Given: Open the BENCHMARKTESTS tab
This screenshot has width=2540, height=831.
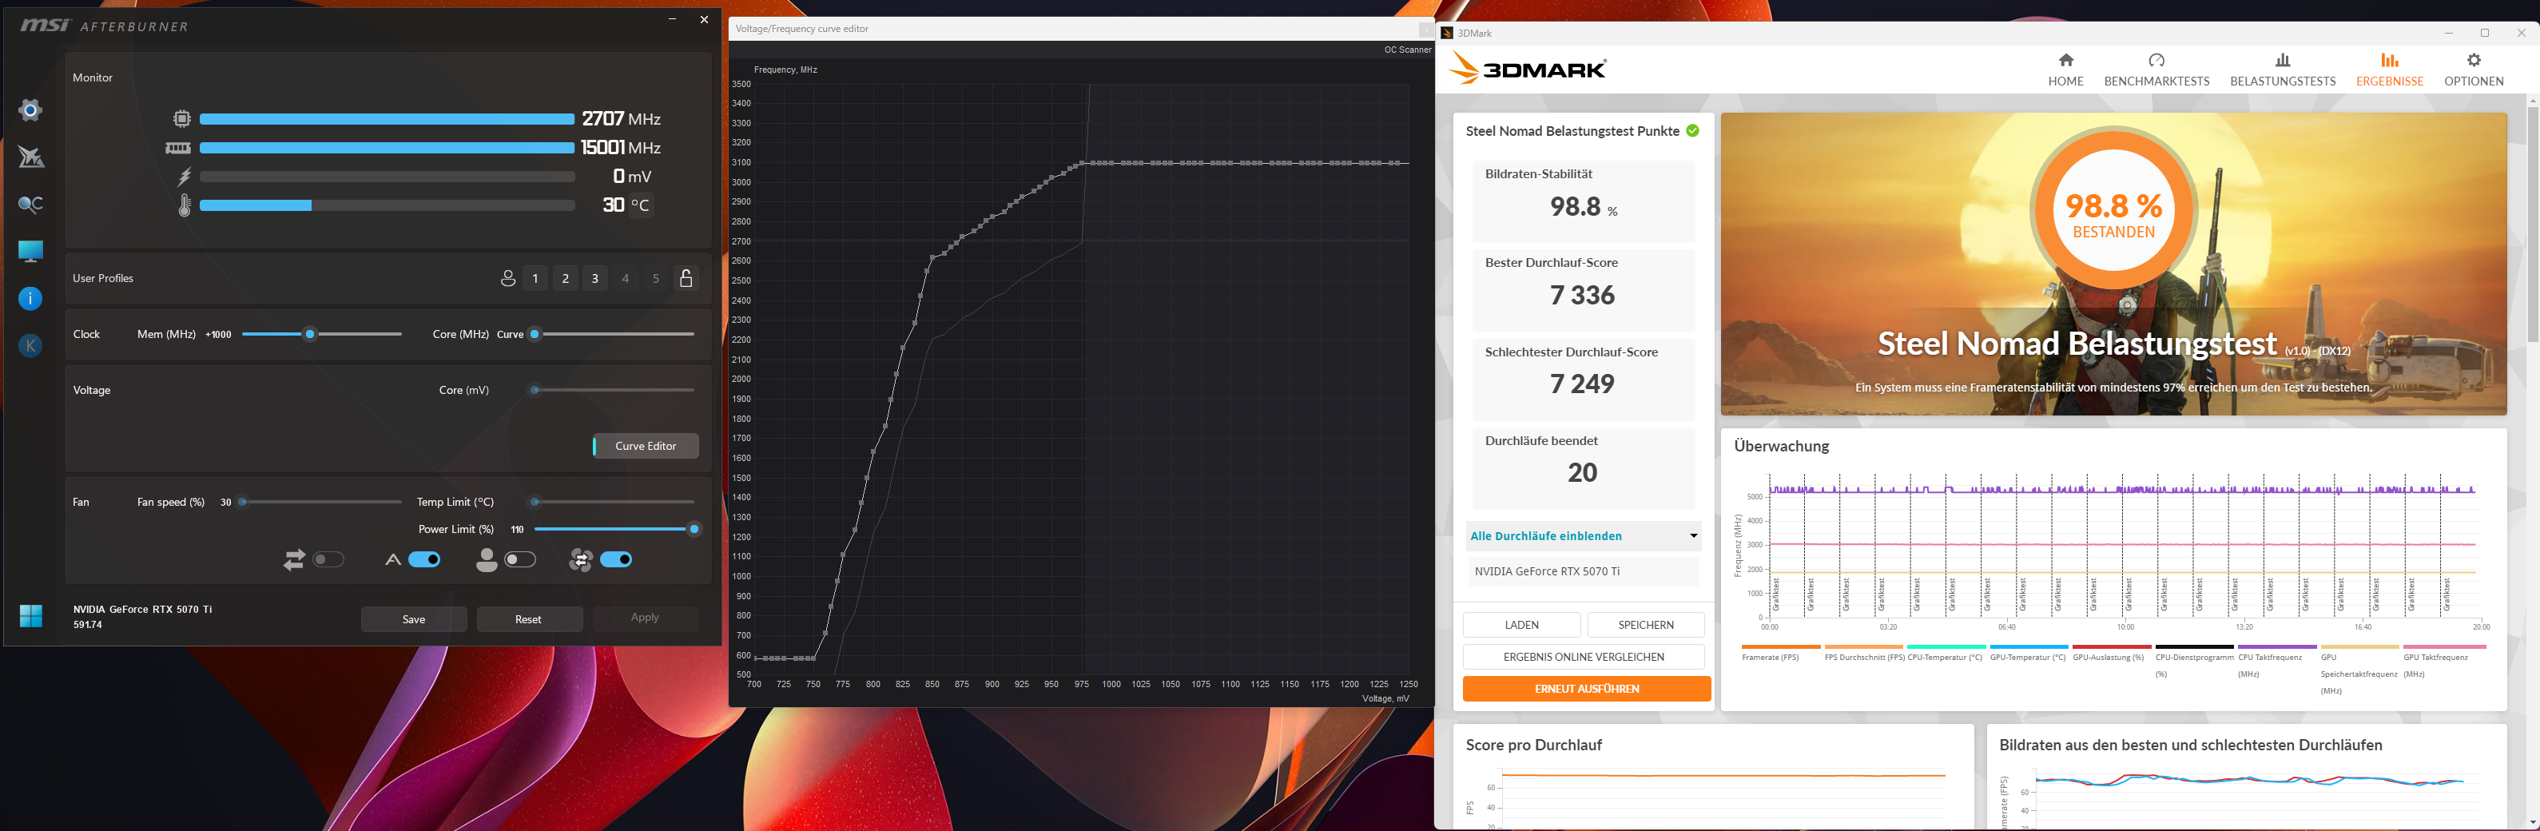Looking at the screenshot, I should [2156, 70].
